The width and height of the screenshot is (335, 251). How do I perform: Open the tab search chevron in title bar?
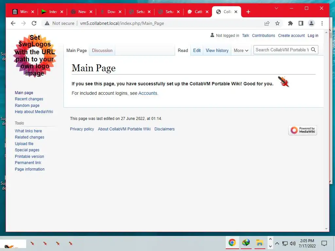(x=276, y=8)
